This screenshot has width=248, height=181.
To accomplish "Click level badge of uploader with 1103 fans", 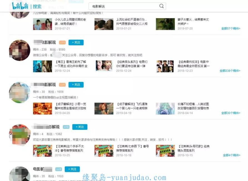I will 58,169.
